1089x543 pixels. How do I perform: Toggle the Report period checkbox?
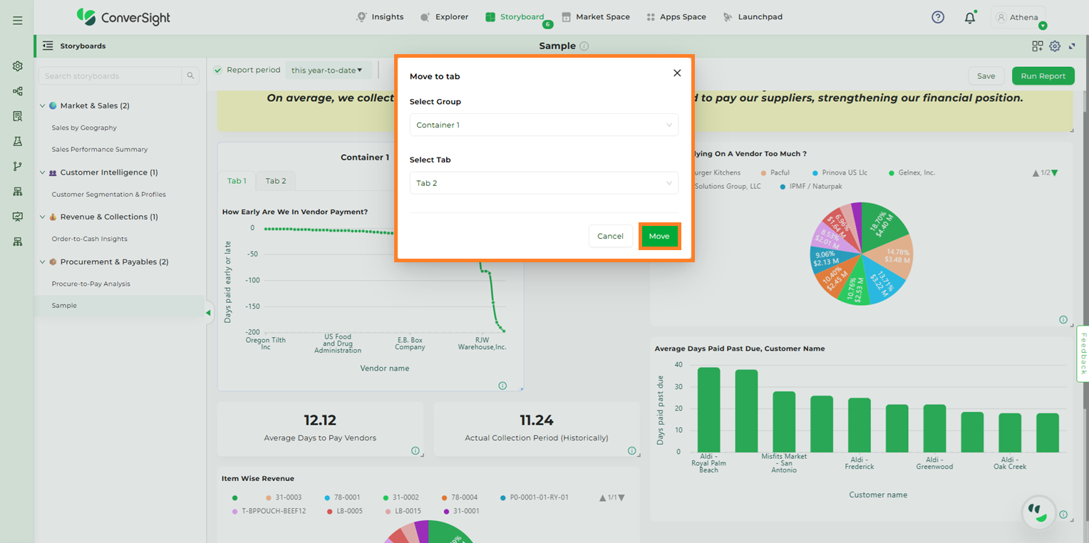click(218, 70)
